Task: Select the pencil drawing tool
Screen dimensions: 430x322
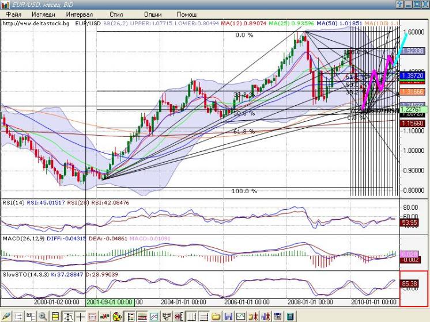Action: click(x=6, y=316)
